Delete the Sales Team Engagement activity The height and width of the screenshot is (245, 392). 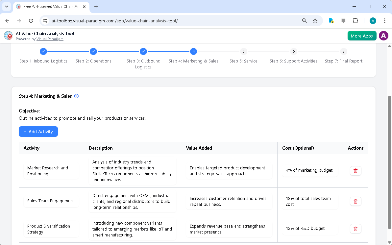pyautogui.click(x=355, y=201)
